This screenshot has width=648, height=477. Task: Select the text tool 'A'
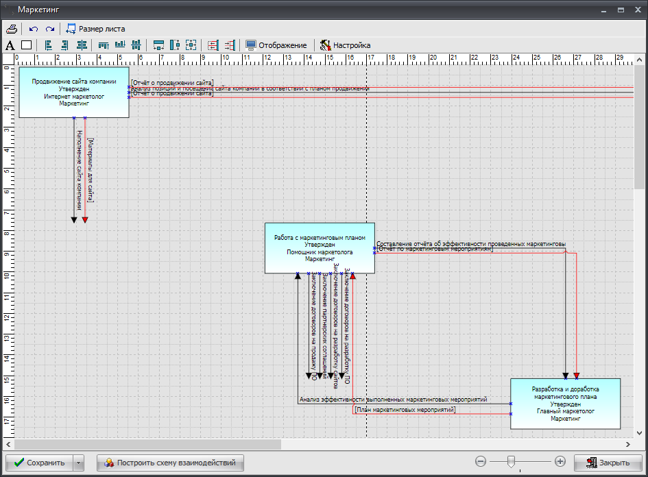coord(10,45)
